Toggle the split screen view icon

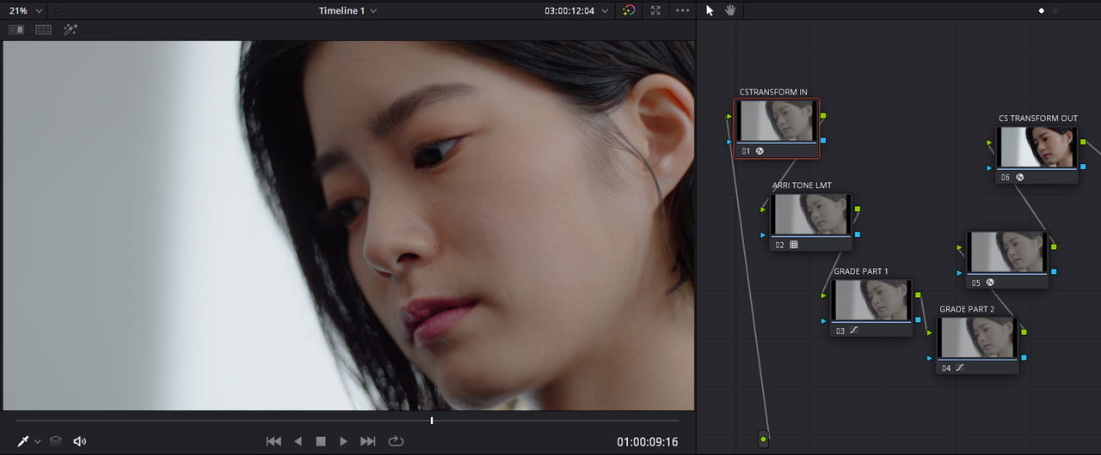click(x=43, y=29)
